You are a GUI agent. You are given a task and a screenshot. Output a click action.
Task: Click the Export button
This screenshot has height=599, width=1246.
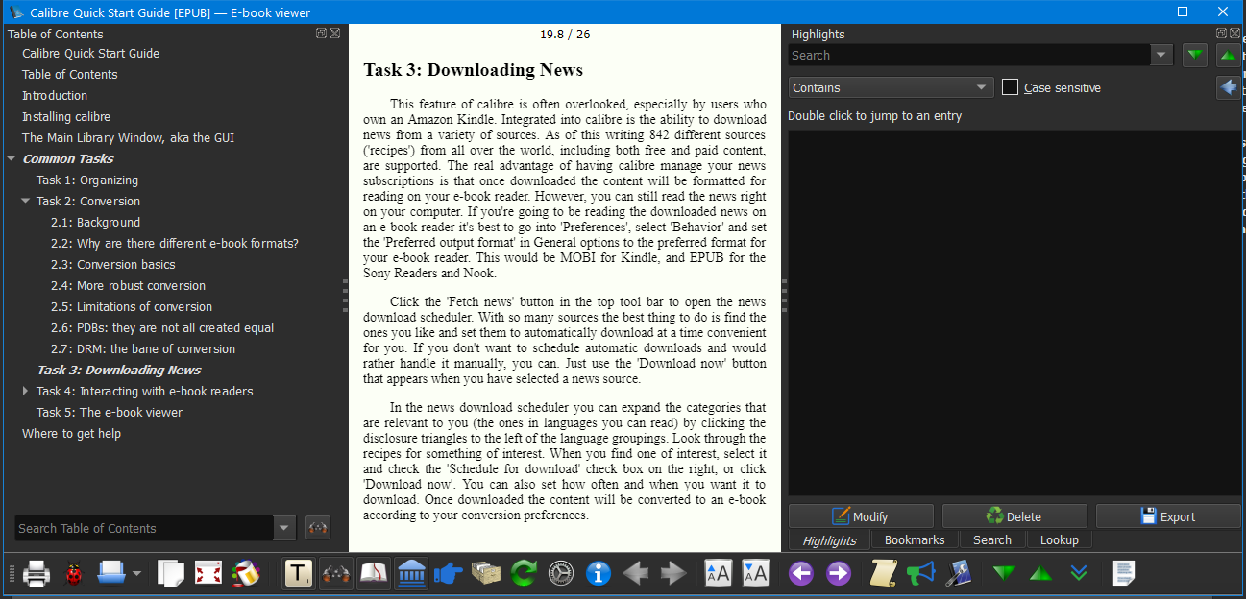[x=1168, y=516]
